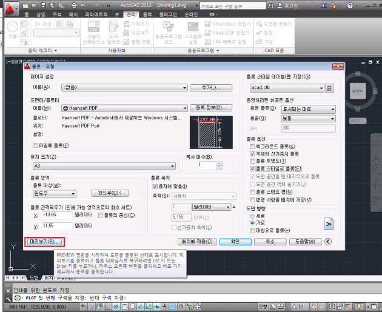382x312 pixels.
Task: Click the 배치에 적용 button
Action: pyautogui.click(x=197, y=242)
